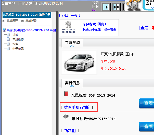Viewport: 154px width, 135px height.
Task: Select 设备 in the tree
Action: tap(15, 44)
